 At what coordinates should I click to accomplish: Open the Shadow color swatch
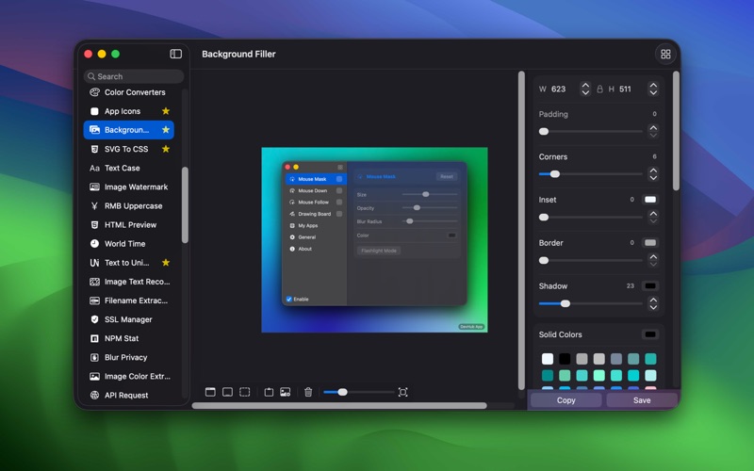click(649, 286)
